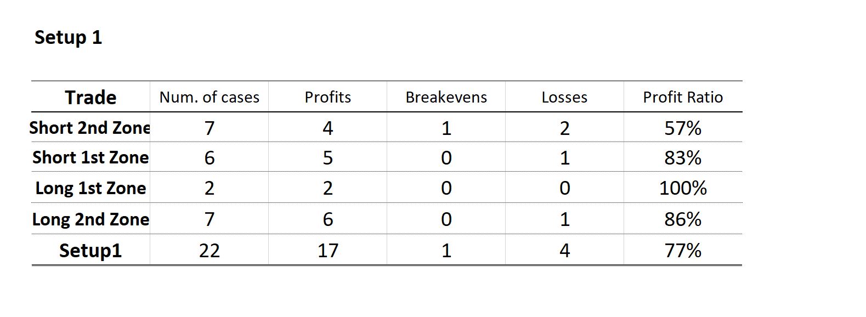Click the 77% total profit ratio
This screenshot has height=317, width=866.
click(683, 250)
